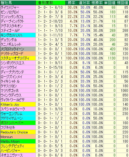Select the フレンチデピュティ yellow cell
The image size is (129, 157).
pyautogui.click(x=18, y=146)
